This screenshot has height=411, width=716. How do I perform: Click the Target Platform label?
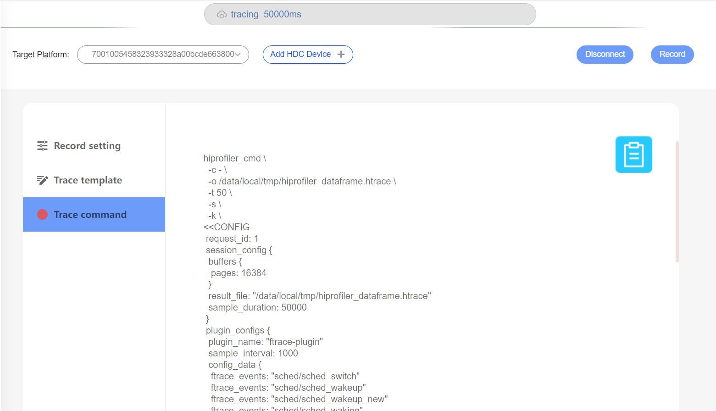(x=41, y=55)
